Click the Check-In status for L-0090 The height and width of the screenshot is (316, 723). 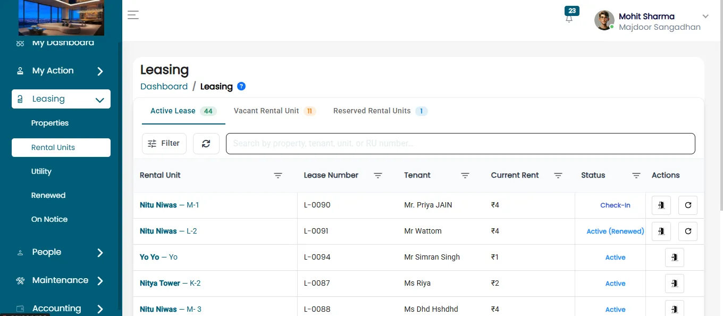(615, 205)
